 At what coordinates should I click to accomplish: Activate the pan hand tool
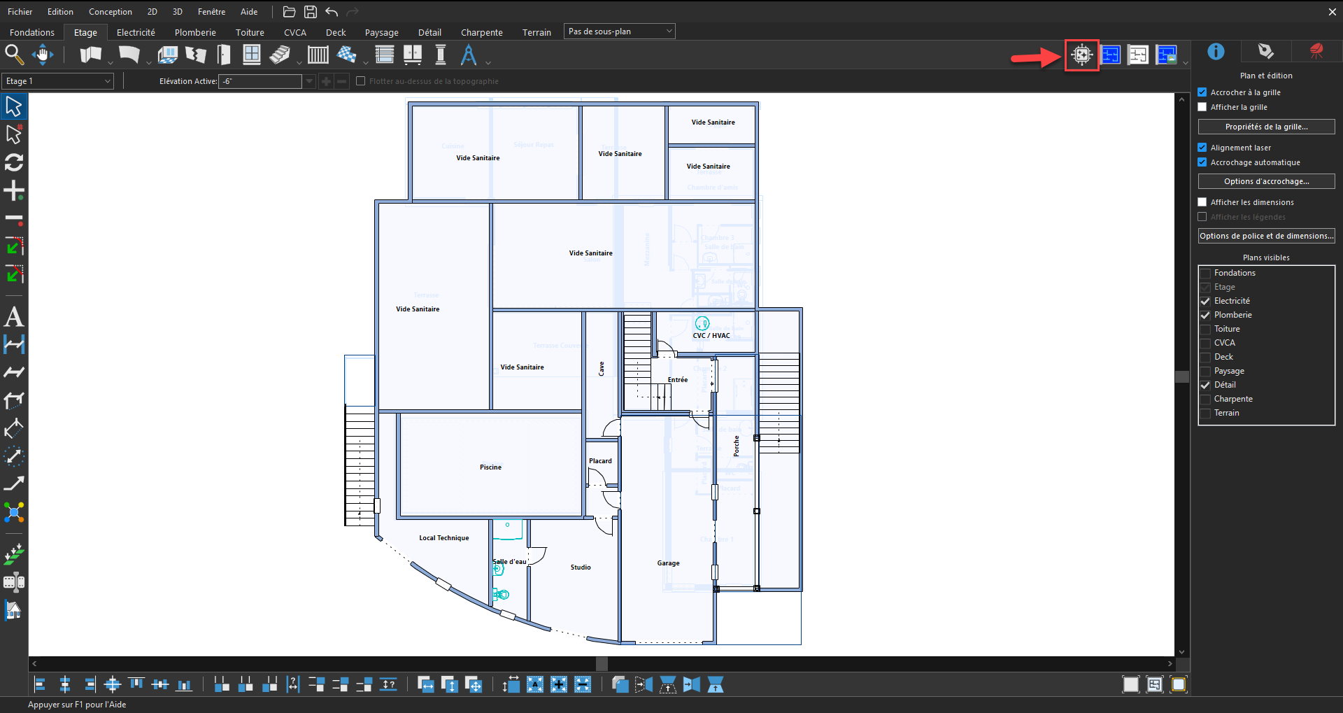43,54
